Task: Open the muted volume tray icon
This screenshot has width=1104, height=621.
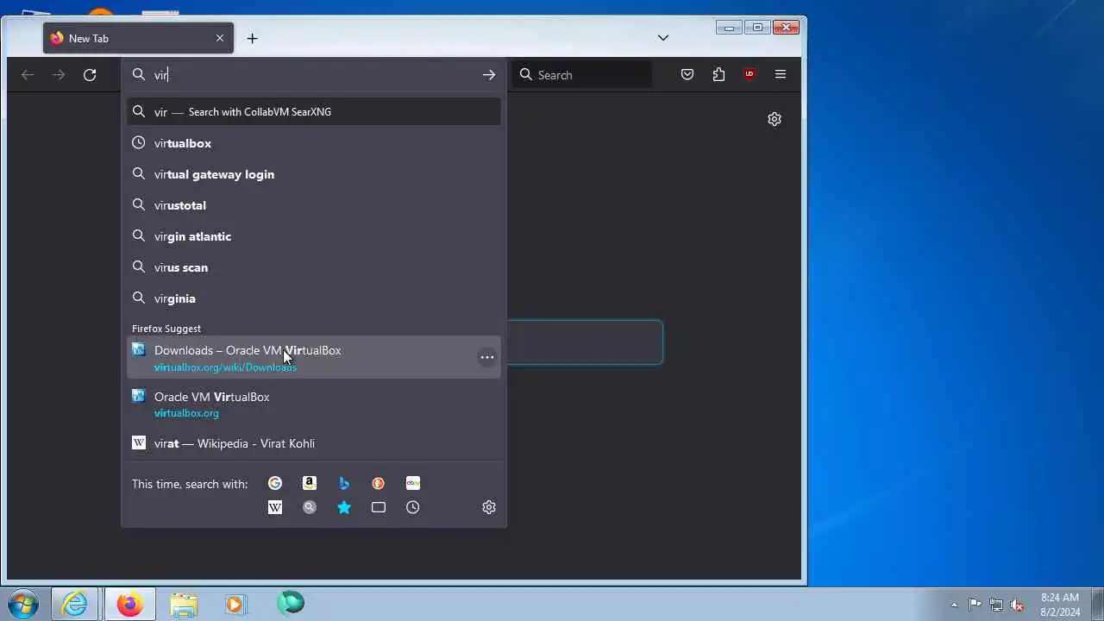Action: (1017, 605)
